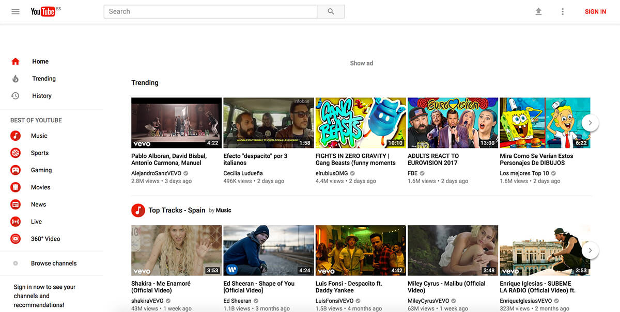Viewport: 620px width, 312px height.
Task: Expand Top Tracks row with next arrow
Action: pos(590,251)
